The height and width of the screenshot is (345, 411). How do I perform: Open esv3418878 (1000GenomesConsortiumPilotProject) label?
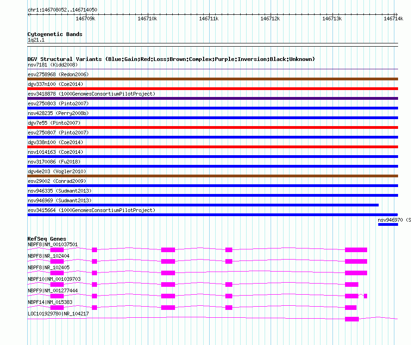pos(91,94)
